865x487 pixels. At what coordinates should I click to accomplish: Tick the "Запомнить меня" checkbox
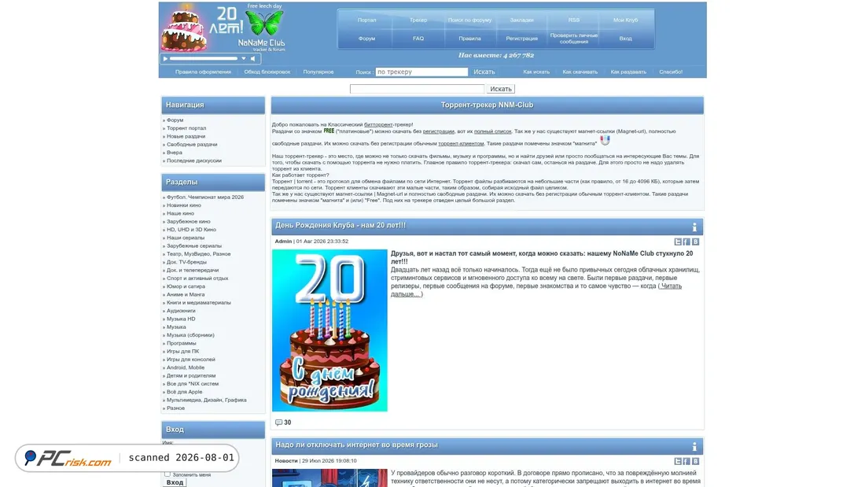coord(167,474)
